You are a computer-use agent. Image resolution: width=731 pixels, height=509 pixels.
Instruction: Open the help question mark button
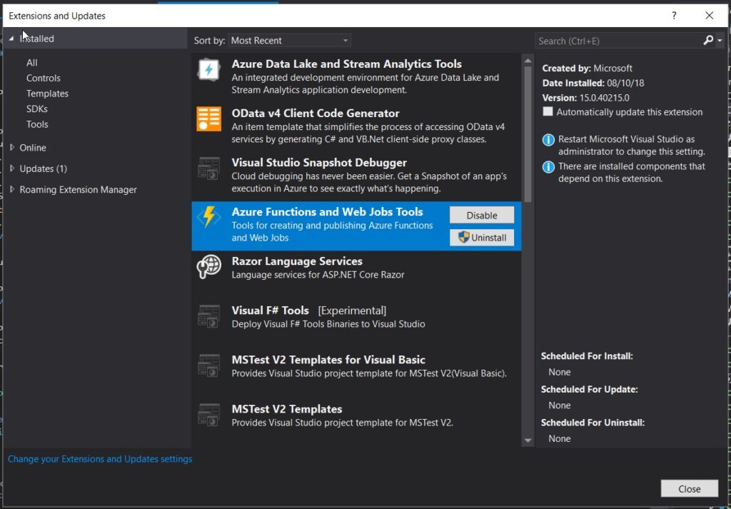tap(674, 16)
